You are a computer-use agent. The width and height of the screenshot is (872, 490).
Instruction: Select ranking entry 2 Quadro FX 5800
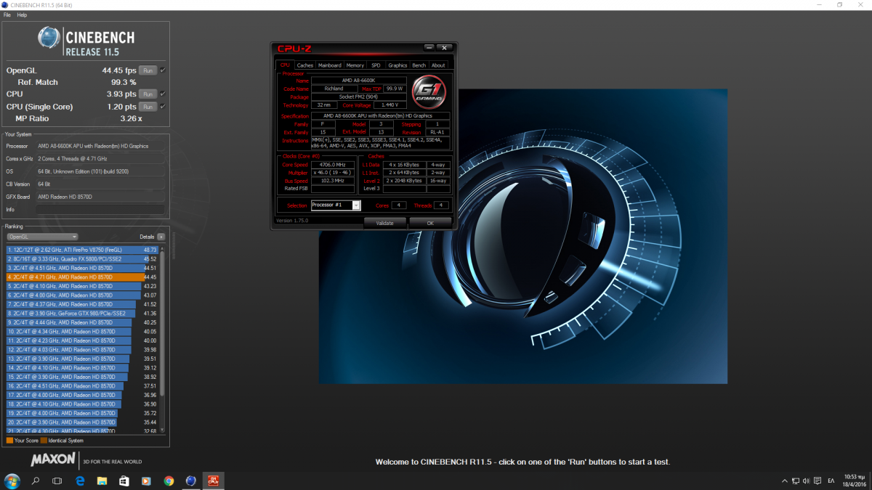[x=82, y=258]
